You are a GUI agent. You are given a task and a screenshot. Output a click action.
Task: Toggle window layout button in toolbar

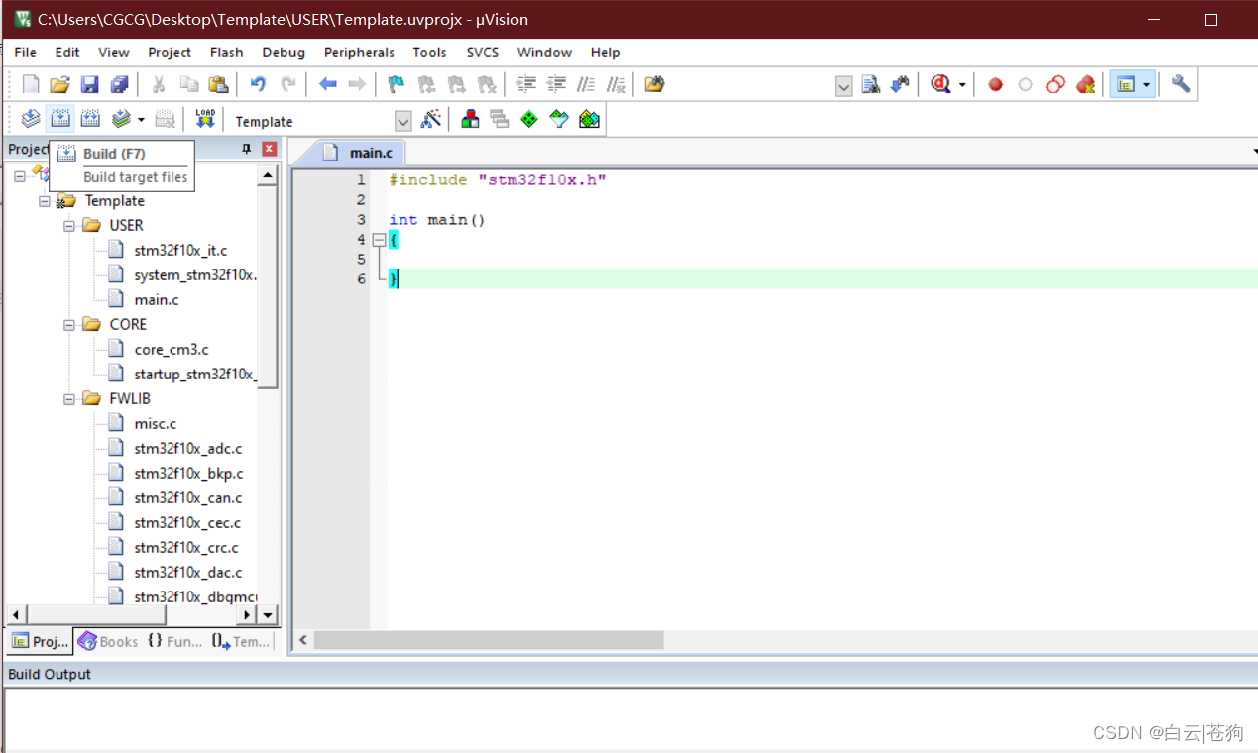pos(1125,84)
